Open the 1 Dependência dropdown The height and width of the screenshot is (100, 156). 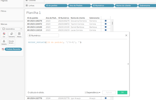point(93,93)
